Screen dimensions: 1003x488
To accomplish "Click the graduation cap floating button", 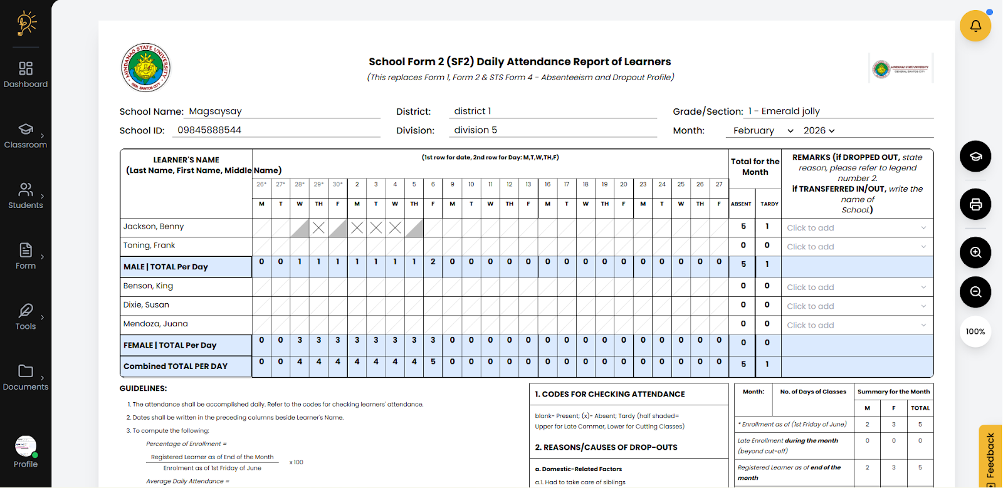I will [x=975, y=157].
